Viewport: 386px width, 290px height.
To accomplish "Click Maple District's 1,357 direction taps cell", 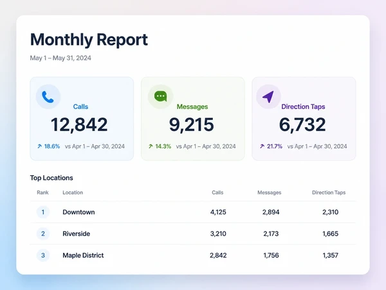I will pos(331,255).
